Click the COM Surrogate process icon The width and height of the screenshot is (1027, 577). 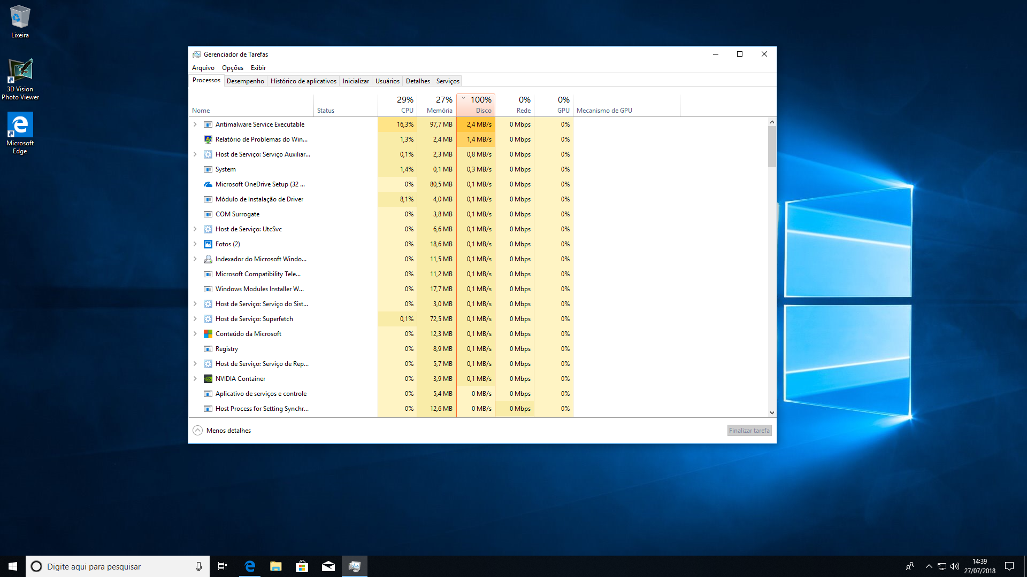[x=208, y=214]
